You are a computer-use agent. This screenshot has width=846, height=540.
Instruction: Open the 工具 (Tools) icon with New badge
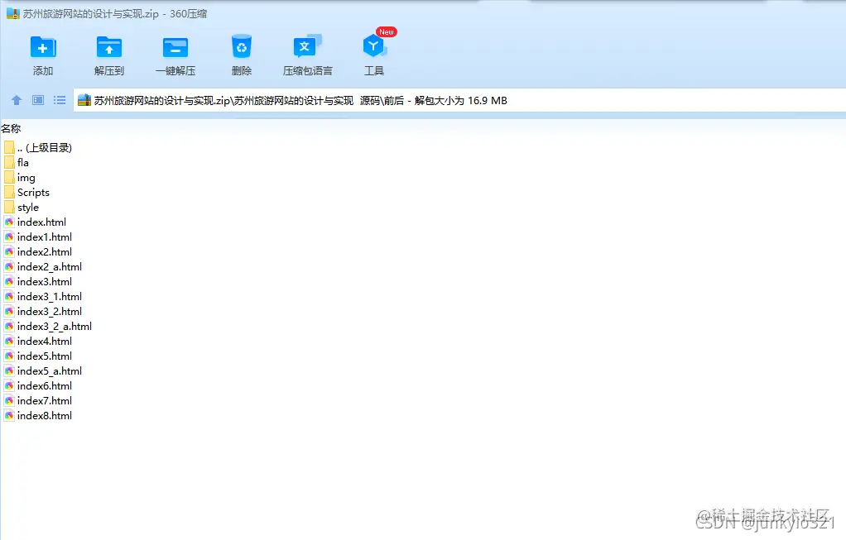(374, 46)
